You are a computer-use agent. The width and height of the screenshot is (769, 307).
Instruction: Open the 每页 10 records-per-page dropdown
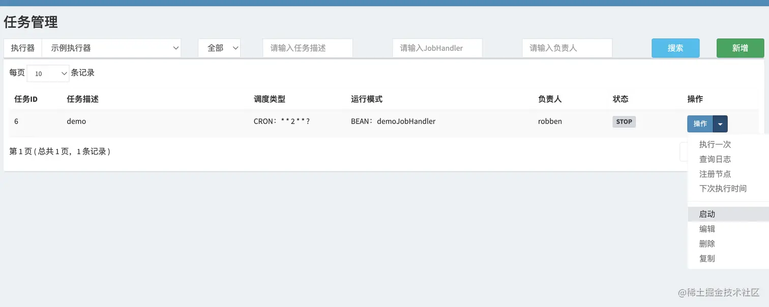point(48,73)
